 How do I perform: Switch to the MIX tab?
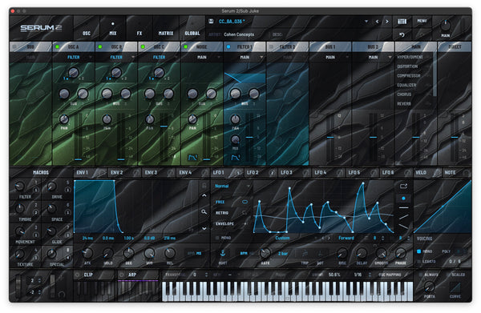pos(113,28)
